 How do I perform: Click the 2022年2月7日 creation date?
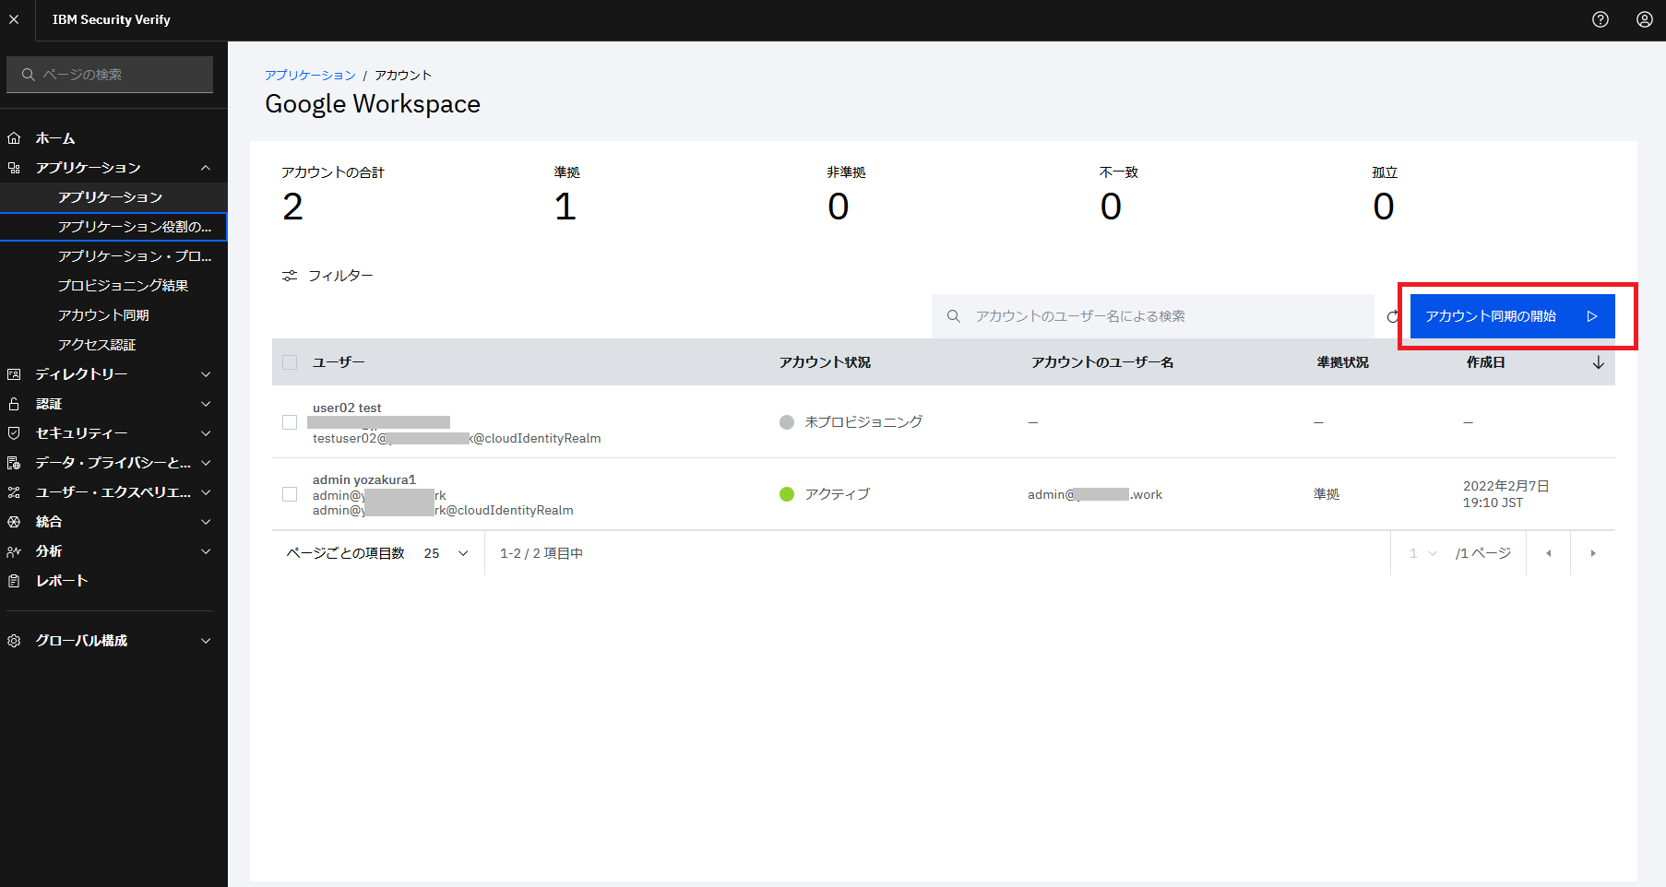1505,486
